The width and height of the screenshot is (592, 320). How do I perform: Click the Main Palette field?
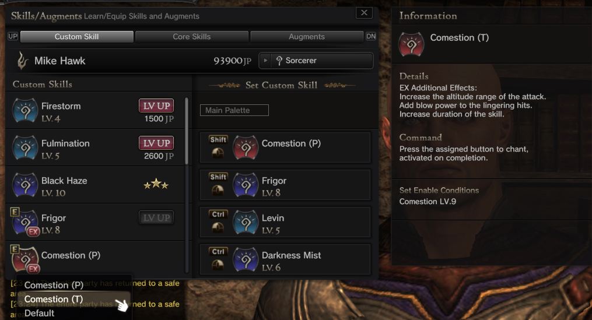[x=234, y=110]
